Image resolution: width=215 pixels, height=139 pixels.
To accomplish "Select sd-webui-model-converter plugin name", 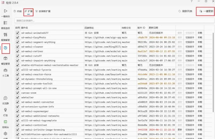I will (37, 102).
